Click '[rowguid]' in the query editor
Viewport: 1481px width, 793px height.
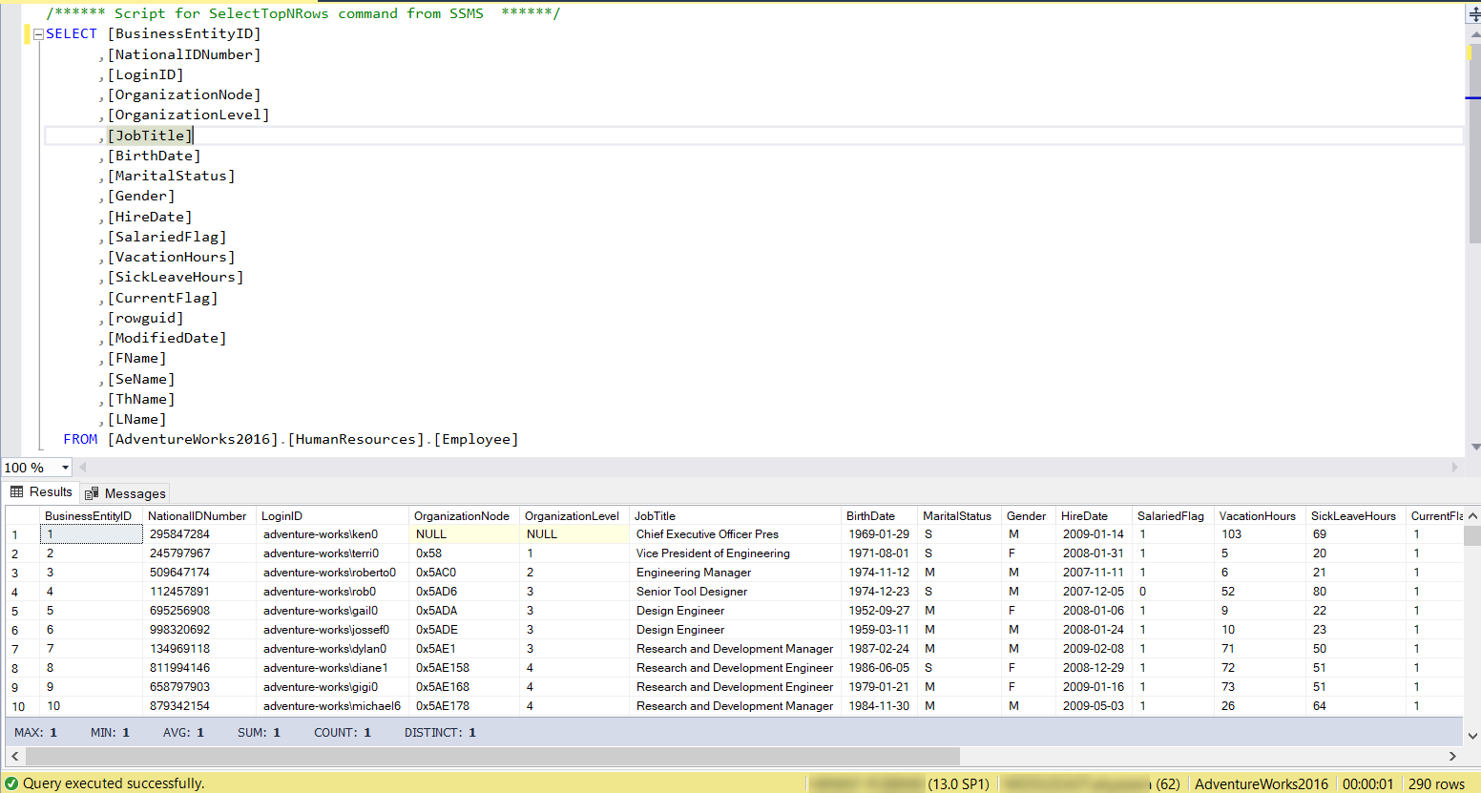click(x=145, y=318)
